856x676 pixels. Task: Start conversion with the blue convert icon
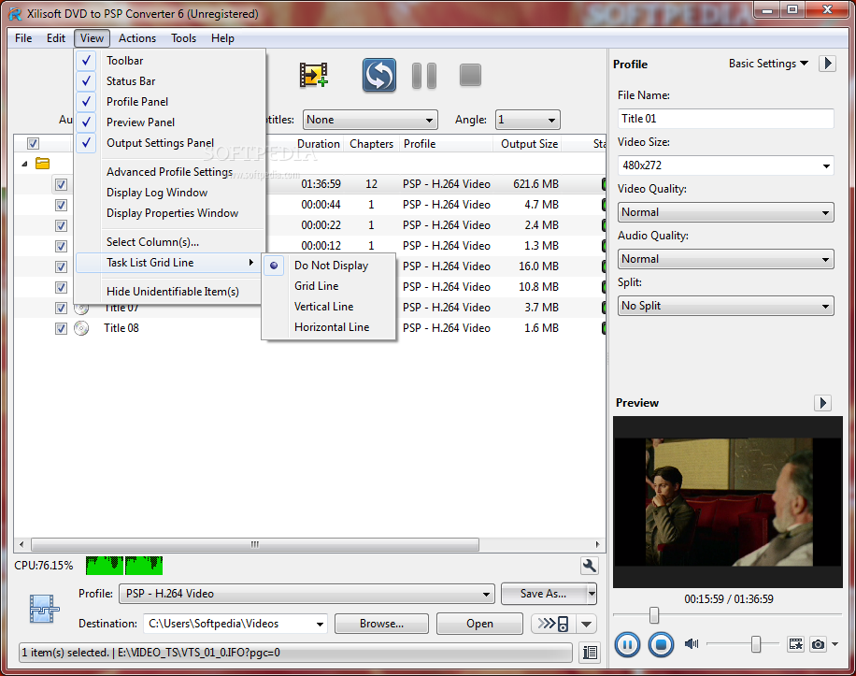[378, 75]
